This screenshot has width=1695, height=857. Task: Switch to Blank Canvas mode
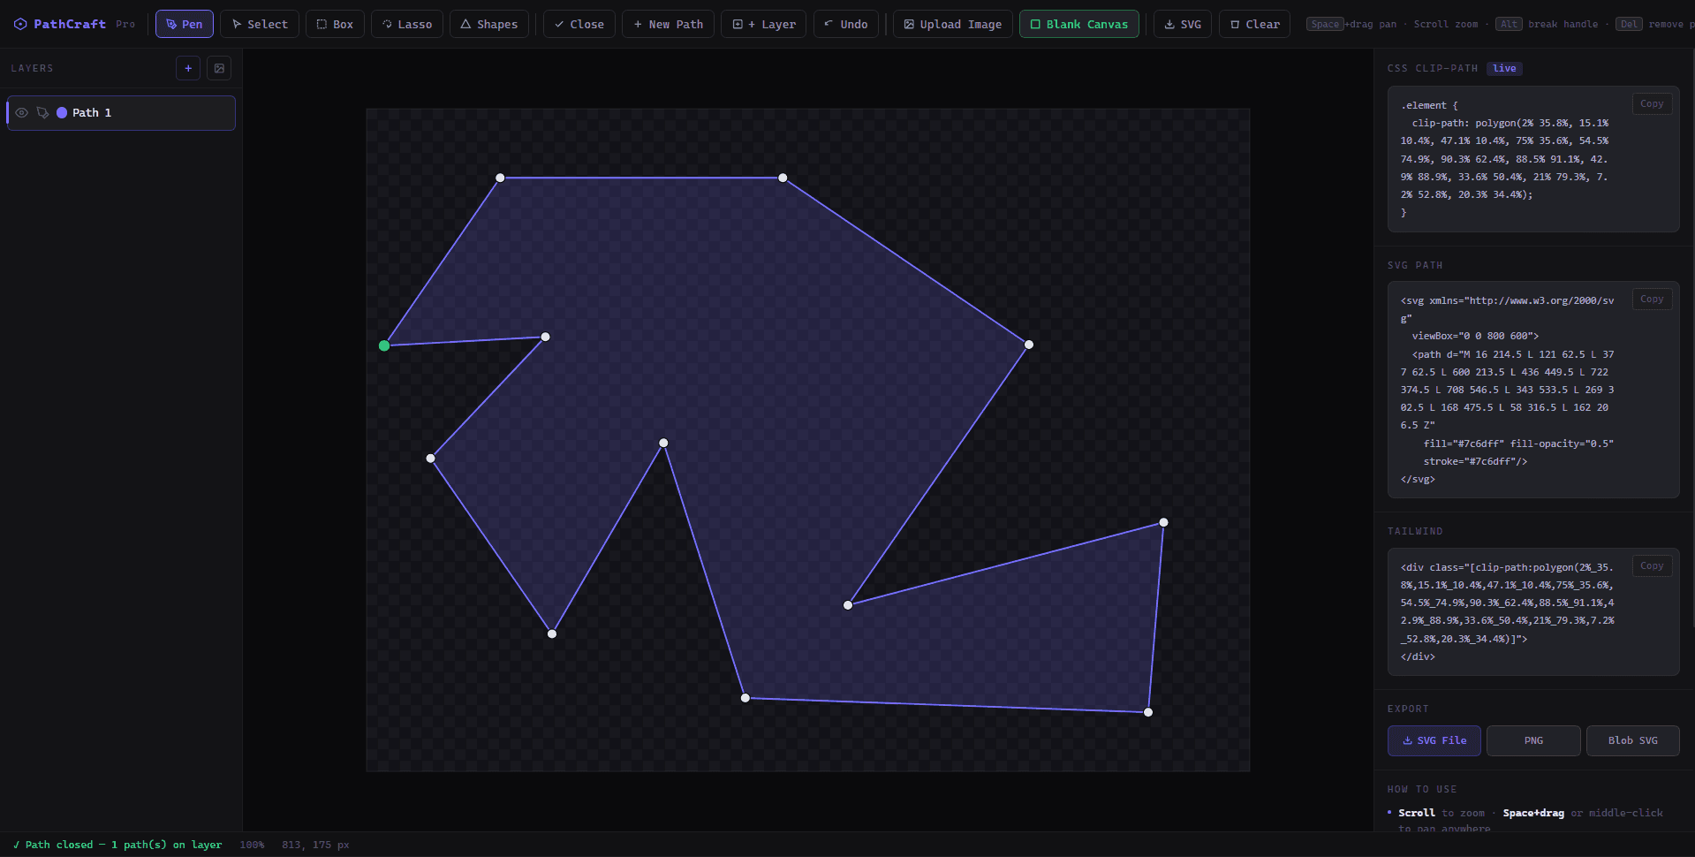[x=1078, y=24]
